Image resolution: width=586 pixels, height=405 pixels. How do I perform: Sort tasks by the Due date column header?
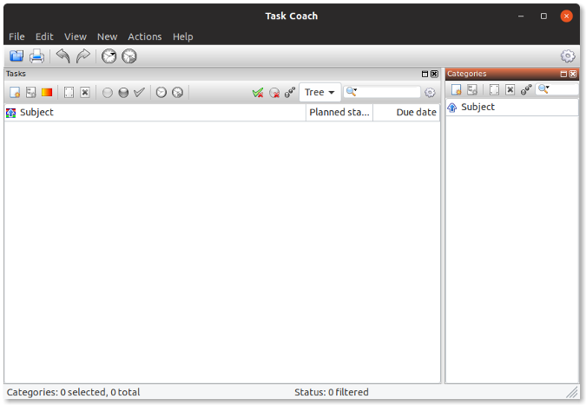(x=416, y=112)
